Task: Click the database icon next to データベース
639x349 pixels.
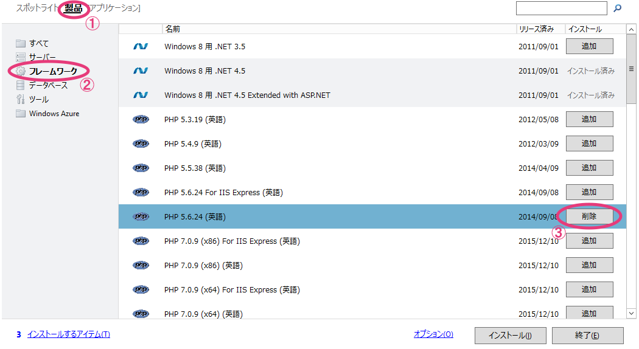Action: tap(20, 85)
